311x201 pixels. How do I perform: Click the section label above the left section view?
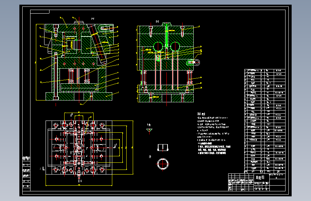coord(93,19)
